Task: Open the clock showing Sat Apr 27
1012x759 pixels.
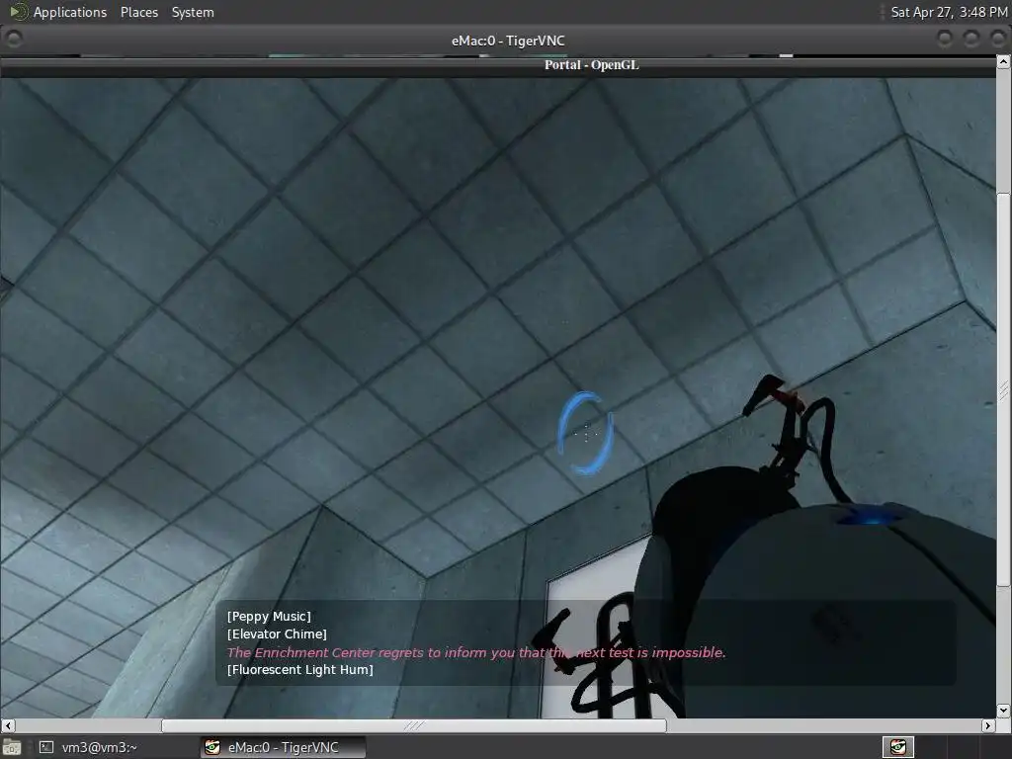Action: pyautogui.click(x=948, y=12)
